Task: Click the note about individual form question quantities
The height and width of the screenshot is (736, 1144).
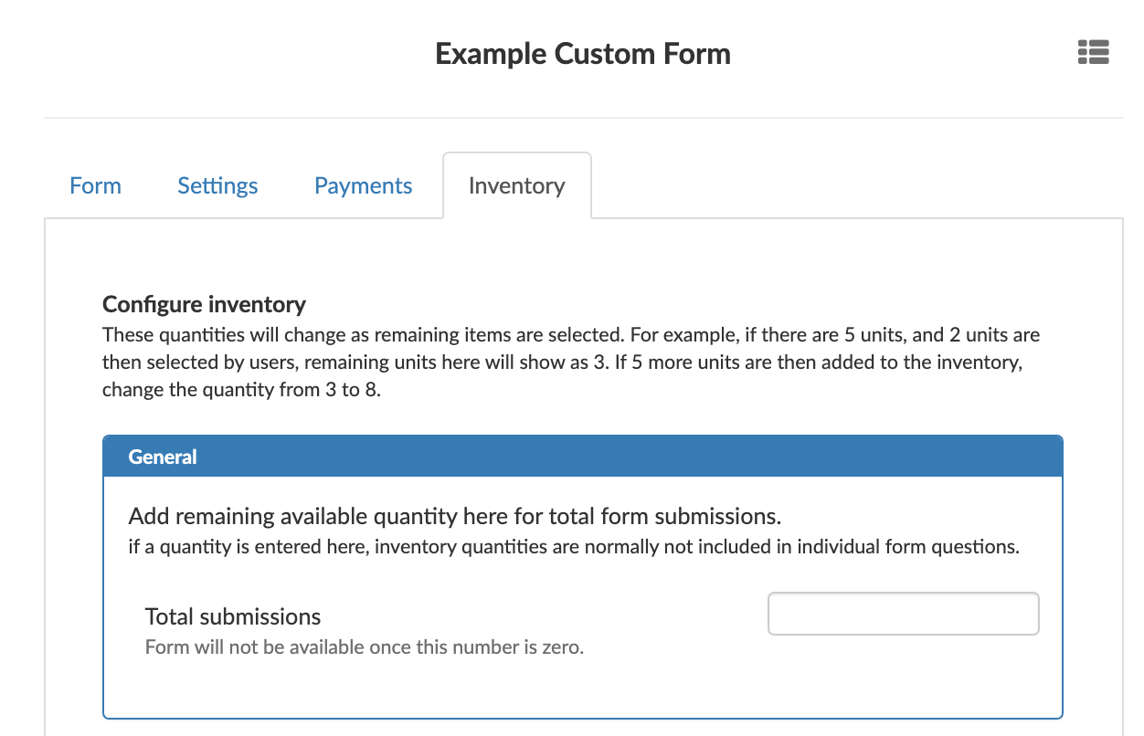Action: click(x=574, y=548)
